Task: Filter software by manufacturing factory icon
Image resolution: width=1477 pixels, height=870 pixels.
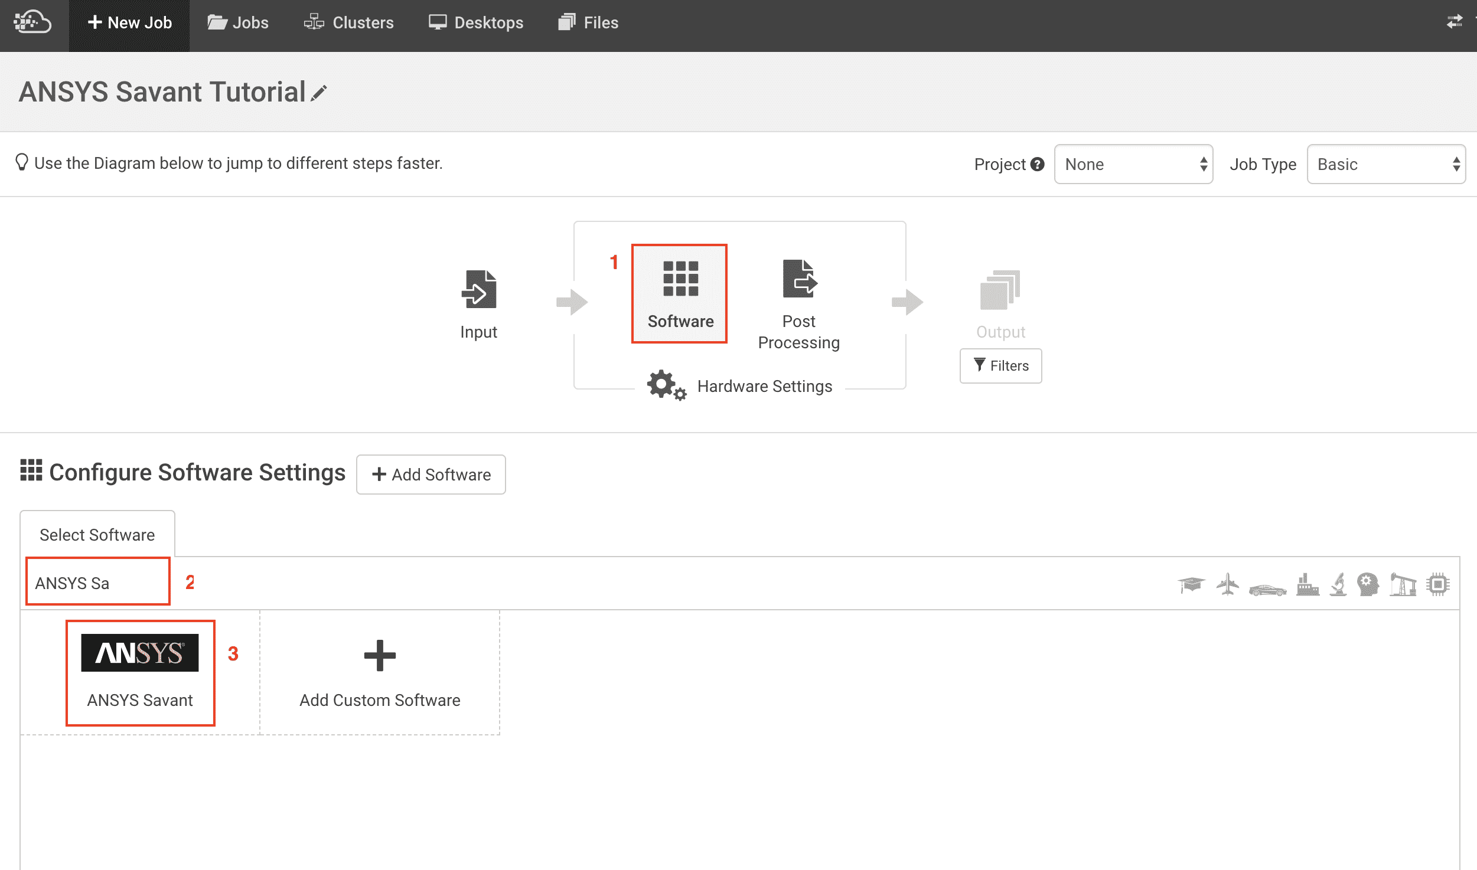Action: [x=1308, y=584]
